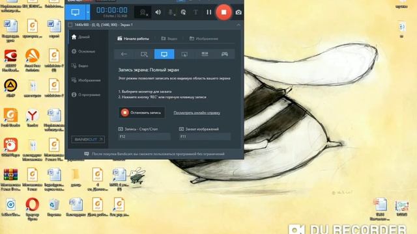Image resolution: width=417 pixels, height=234 pixels.
Task: Select the WinRAR archive desktop icon
Action: point(10,179)
